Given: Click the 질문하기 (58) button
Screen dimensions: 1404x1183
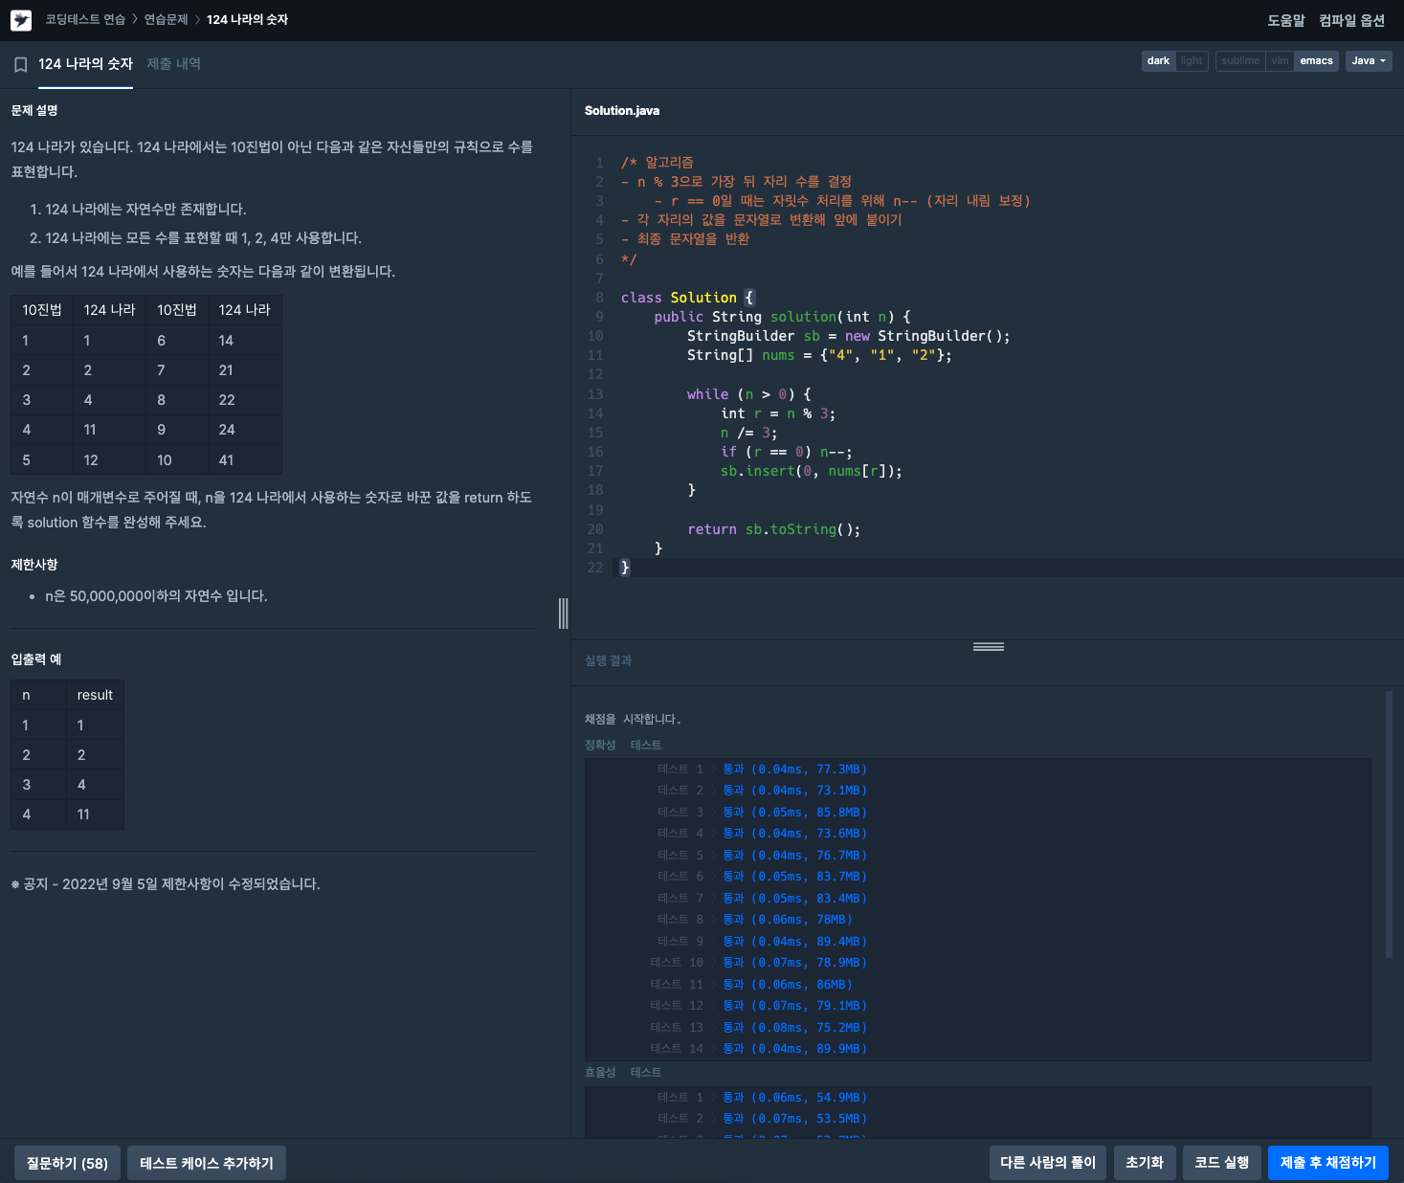Looking at the screenshot, I should 67,1163.
